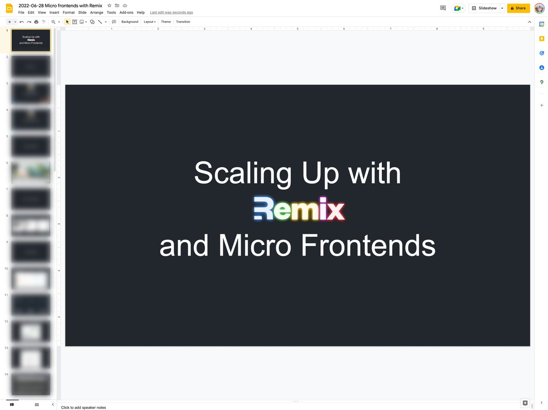Screen dimensions: 548x410
Task: Select slide 10 thumbnail
Action: (31, 279)
